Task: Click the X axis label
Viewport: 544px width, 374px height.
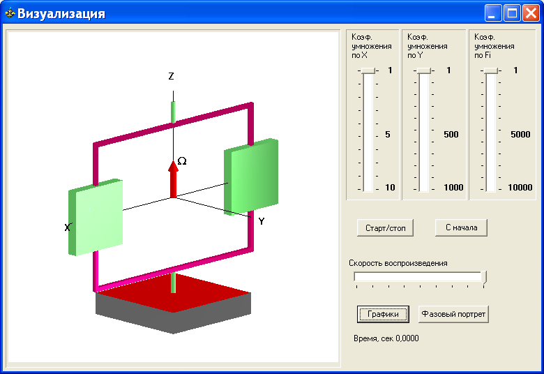Action: [68, 227]
